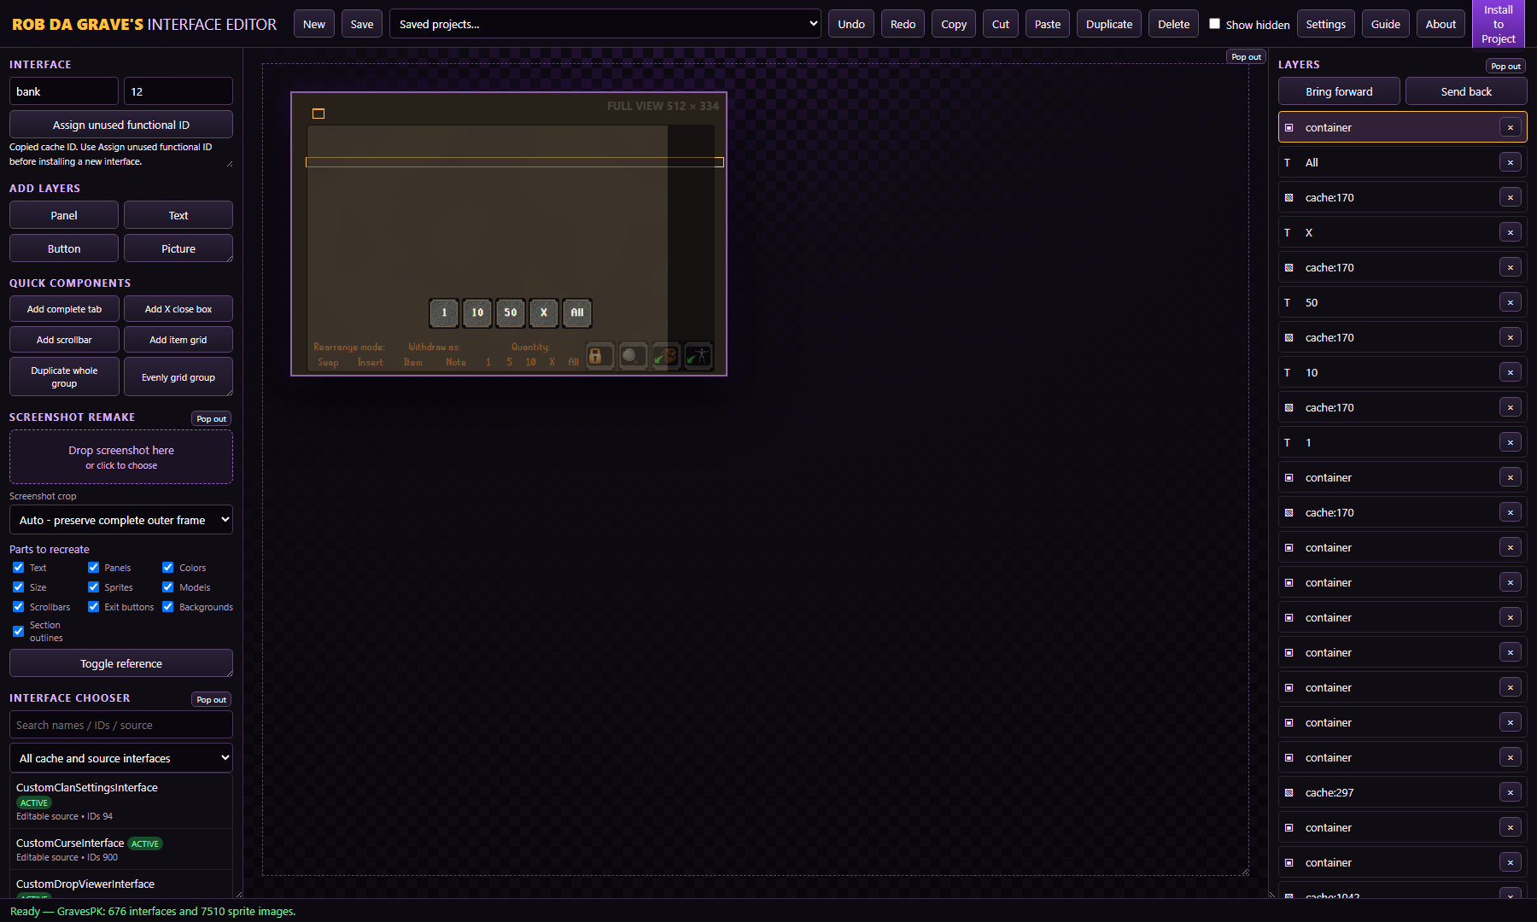Open the Settings menu item
The height and width of the screenshot is (922, 1537).
(x=1325, y=24)
